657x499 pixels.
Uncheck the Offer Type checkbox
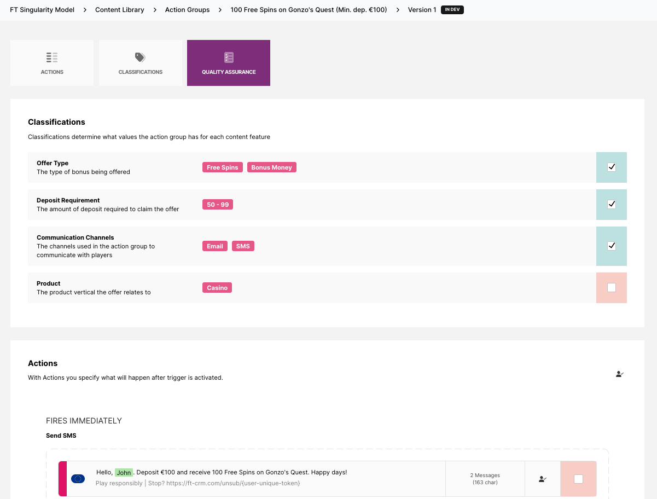[x=612, y=167]
